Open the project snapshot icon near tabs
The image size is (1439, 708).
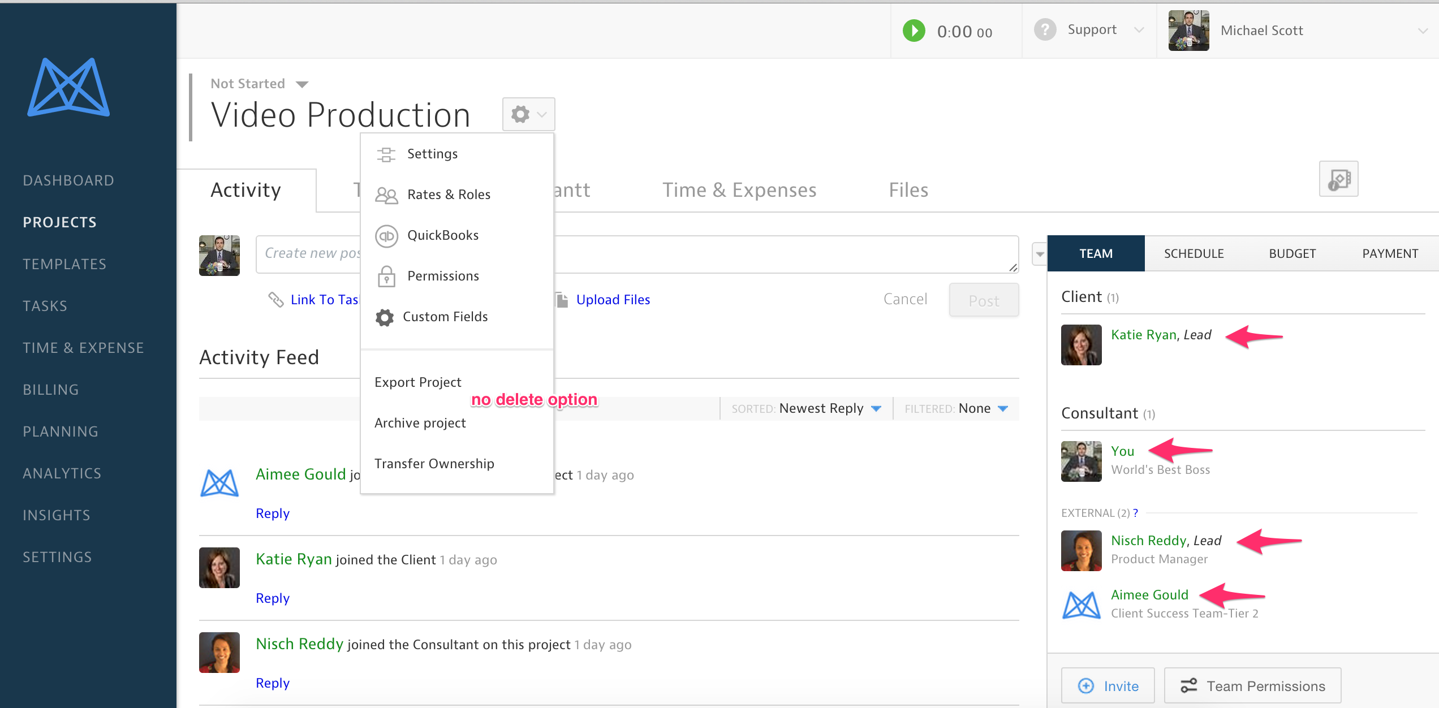[1338, 180]
